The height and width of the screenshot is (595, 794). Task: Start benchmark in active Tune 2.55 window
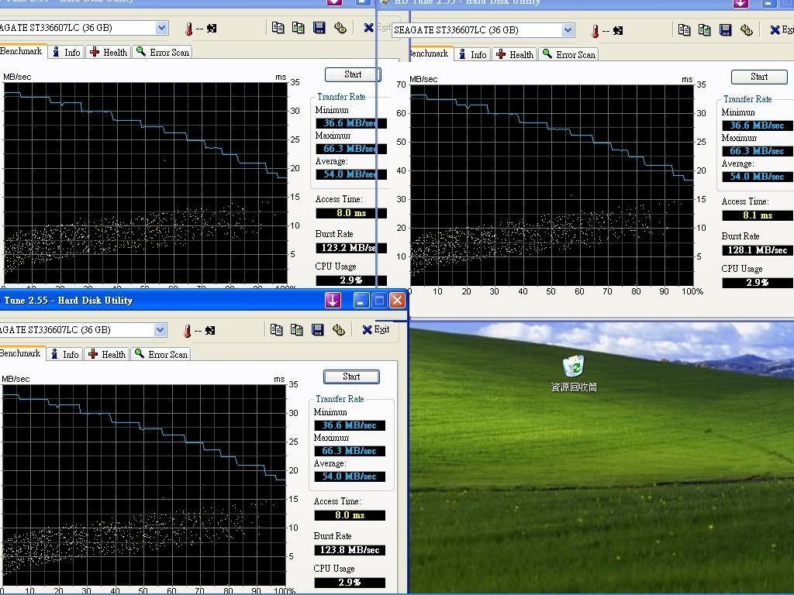(x=351, y=377)
